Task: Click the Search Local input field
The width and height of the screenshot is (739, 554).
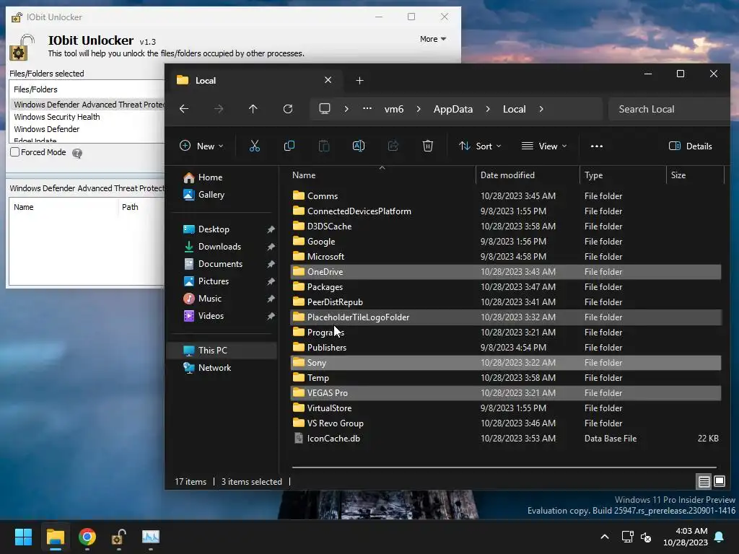Action: click(x=669, y=109)
